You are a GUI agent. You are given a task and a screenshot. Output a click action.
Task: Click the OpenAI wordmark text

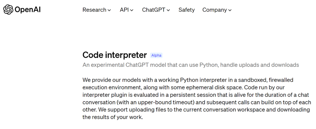(x=27, y=10)
